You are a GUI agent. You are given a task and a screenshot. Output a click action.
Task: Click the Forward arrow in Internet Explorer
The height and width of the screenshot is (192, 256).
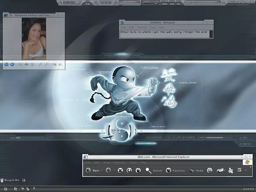(108, 170)
